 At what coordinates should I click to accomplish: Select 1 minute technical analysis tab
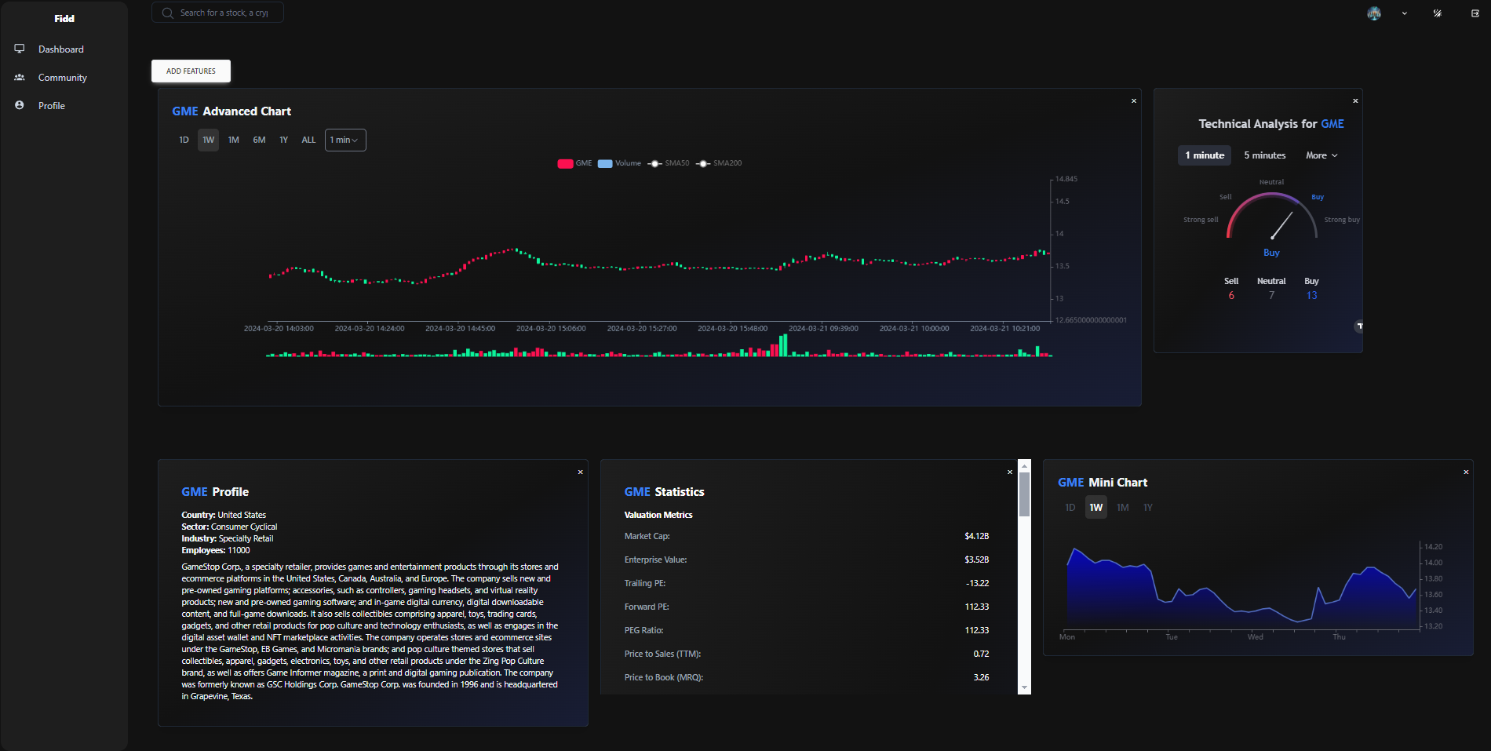[1205, 155]
